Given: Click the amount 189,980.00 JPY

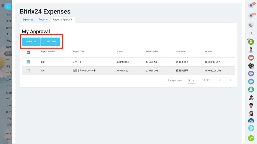Looking at the screenshot, I should (213, 71).
